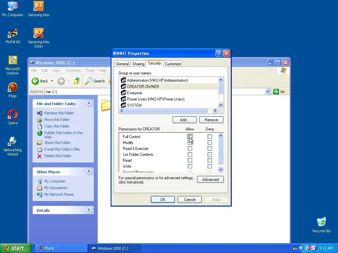Viewport: 338px width, 253px height.
Task: Go Back in Explorer toolbar
Action: pyautogui.click(x=40, y=81)
